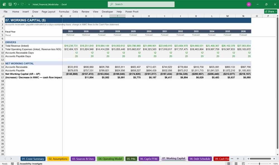Go to the 05. P&L sheet
The image size is (279, 165).
[131, 159]
